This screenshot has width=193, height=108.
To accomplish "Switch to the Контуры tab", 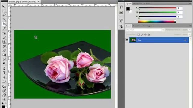I will coord(147,26).
